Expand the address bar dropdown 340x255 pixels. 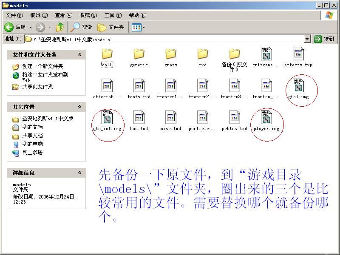(x=307, y=39)
